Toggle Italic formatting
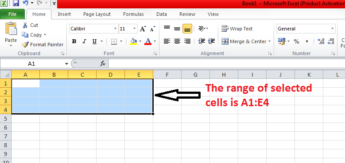Screen dimensions: 345x163 [x=84, y=41]
